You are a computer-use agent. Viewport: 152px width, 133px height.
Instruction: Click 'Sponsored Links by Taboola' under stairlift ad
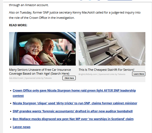(112, 74)
